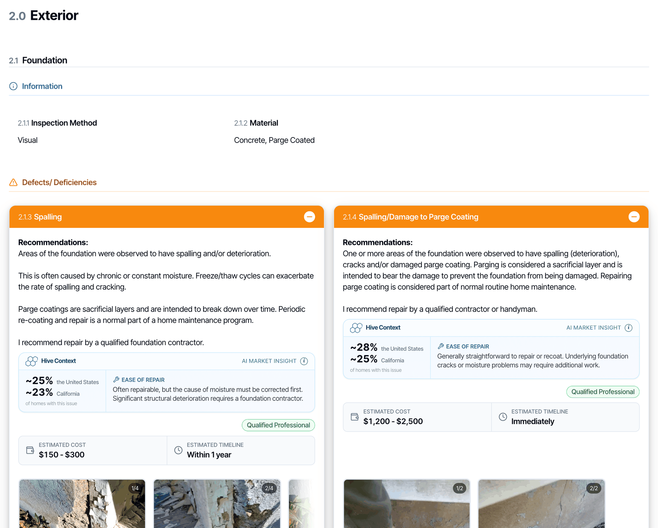Click the ~23% California statistic
658x528 pixels.
coord(53,393)
